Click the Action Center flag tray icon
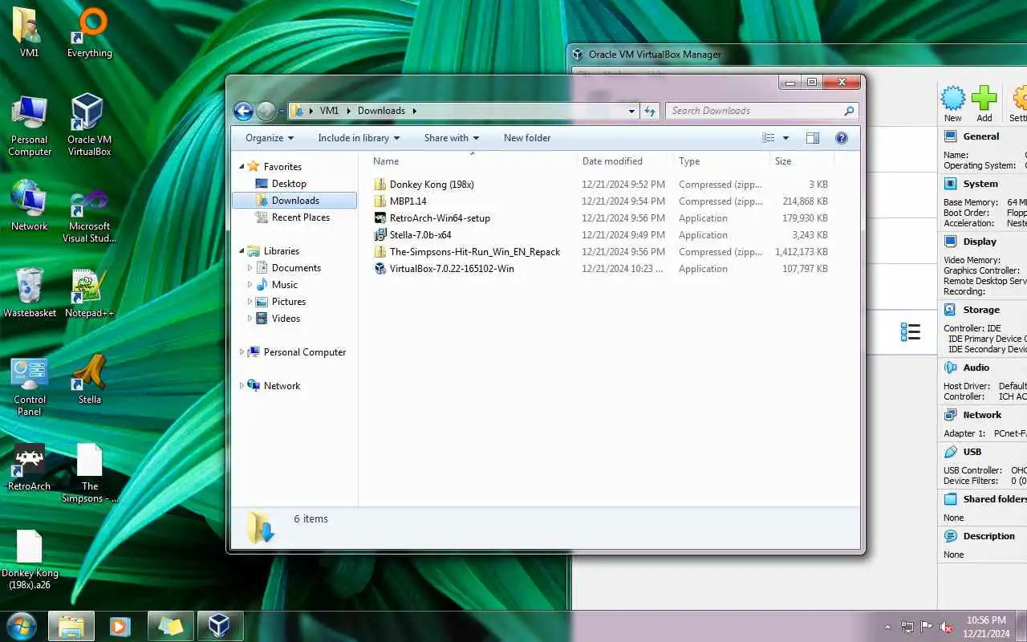Image resolution: width=1027 pixels, height=642 pixels. tap(927, 627)
